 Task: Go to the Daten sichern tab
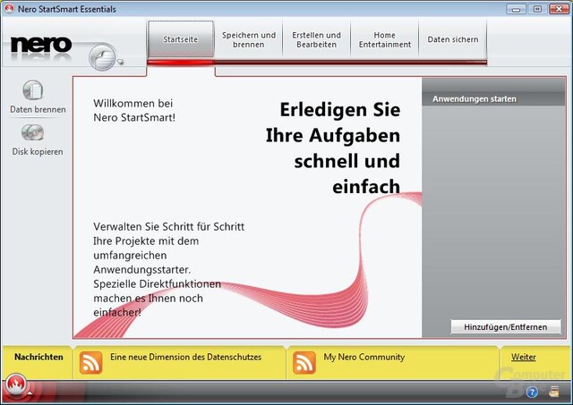pos(453,39)
